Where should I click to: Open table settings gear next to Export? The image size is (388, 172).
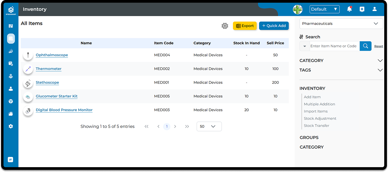(x=225, y=26)
